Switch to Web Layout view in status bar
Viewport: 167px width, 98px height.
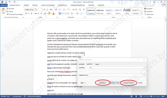pos(141,96)
